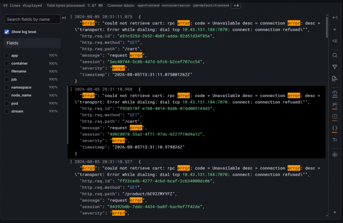Select the app=frontend common label
Screen dimensions: 343x223
point(148,5)
